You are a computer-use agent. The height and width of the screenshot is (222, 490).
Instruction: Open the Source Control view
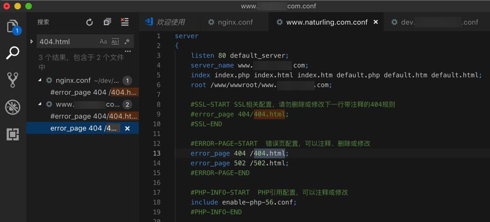[x=13, y=79]
